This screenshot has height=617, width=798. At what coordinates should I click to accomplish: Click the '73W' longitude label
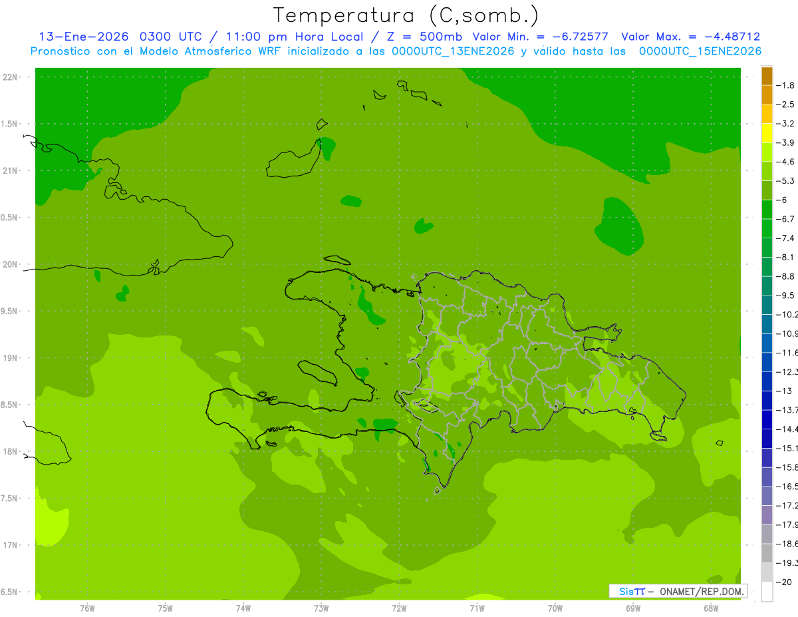coord(321,608)
